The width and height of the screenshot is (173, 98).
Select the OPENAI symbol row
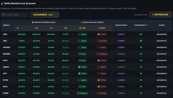pyautogui.click(x=86, y=47)
